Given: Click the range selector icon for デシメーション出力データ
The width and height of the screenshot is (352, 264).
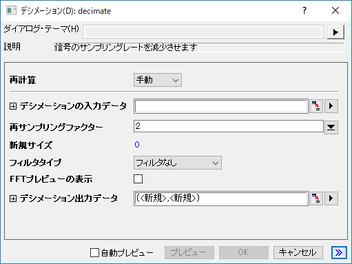Looking at the screenshot, I should pyautogui.click(x=316, y=199).
